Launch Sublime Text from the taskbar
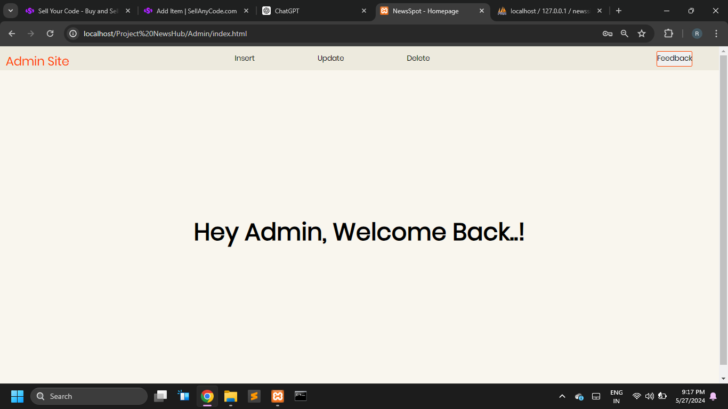Screen dimensions: 728x409 coord(254,396)
